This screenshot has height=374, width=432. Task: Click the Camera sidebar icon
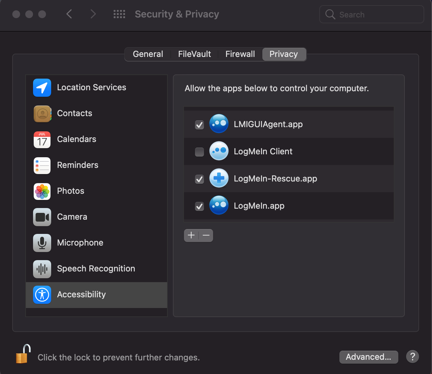click(x=42, y=217)
